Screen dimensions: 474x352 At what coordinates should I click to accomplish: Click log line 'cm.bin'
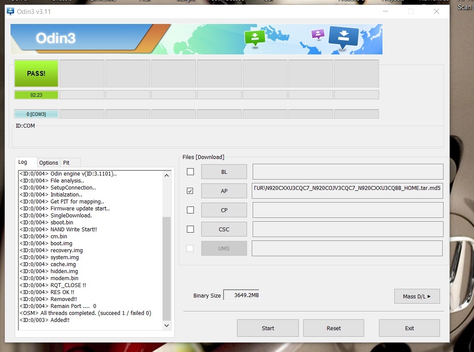[x=43, y=236]
